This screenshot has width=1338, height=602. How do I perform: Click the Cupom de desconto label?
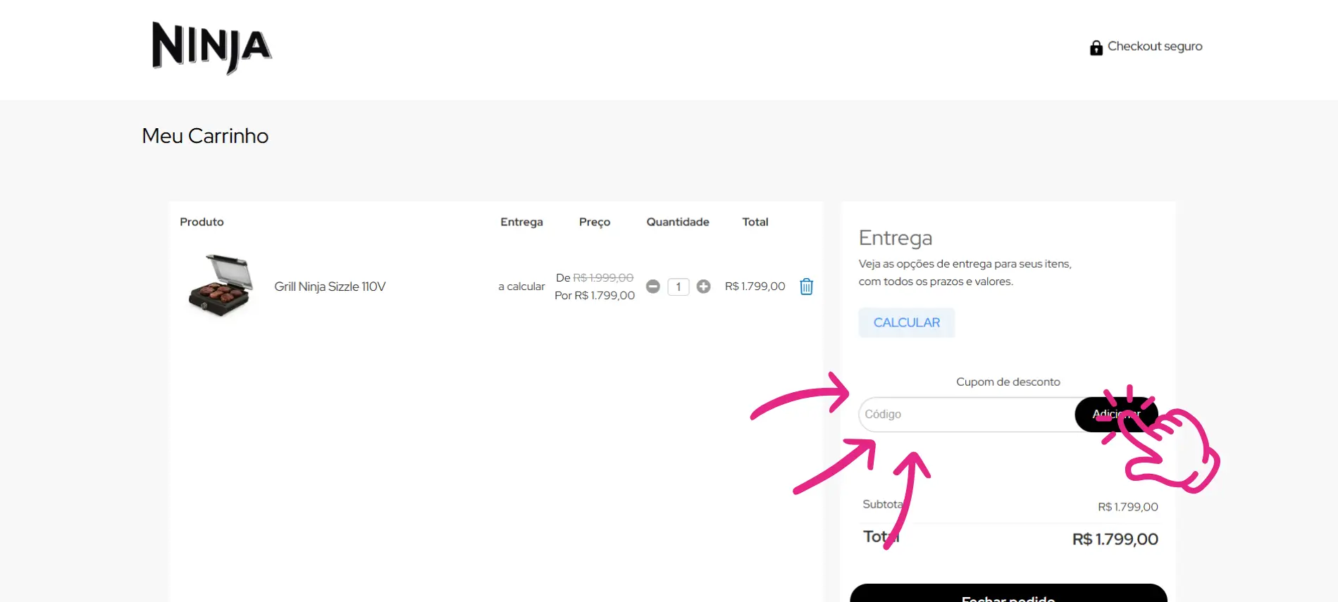click(1008, 382)
